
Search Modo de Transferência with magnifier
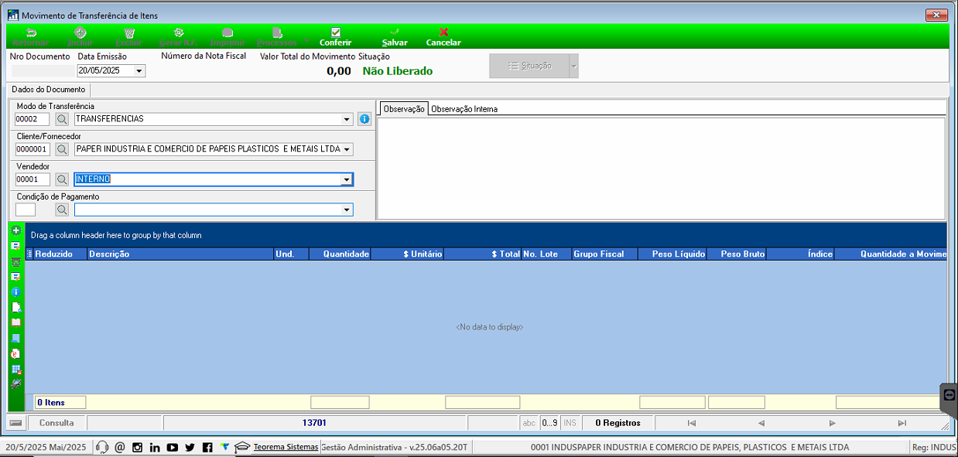pos(62,119)
